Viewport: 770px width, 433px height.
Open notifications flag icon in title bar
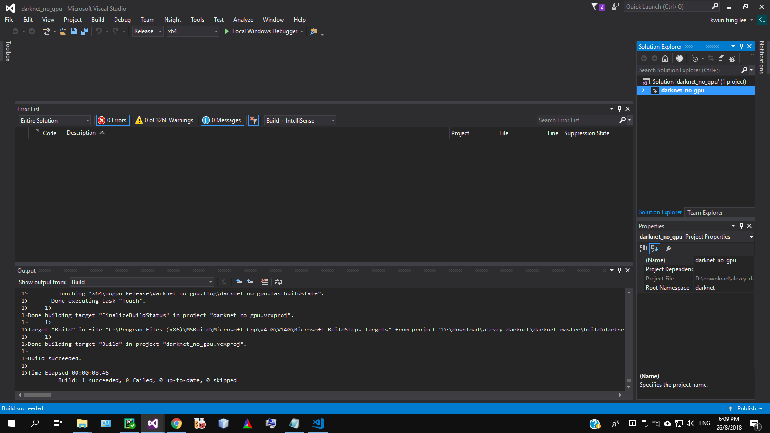point(598,7)
